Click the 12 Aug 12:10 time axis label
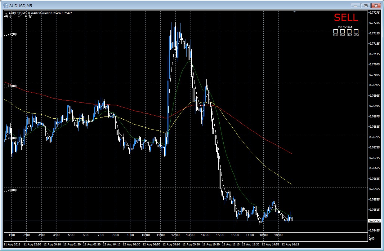 [x=231, y=244]
